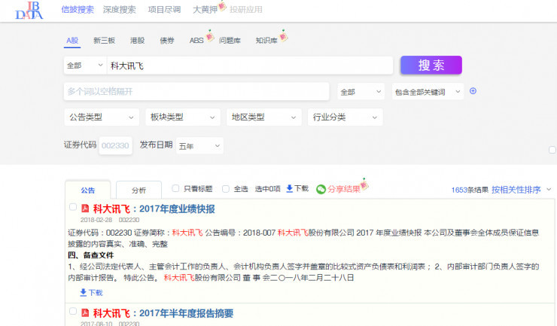557x326 pixels.
Task: Open the 信披搜索 navigation item
Action: point(78,10)
